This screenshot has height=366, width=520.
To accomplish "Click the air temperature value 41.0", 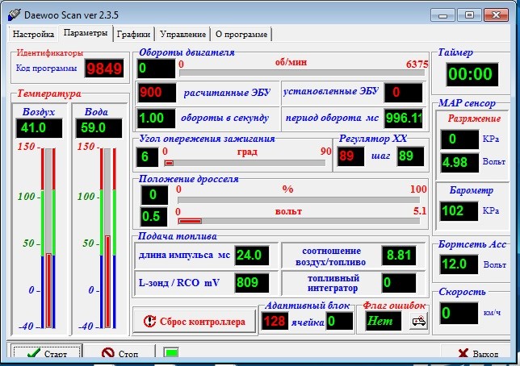I will pos(39,128).
